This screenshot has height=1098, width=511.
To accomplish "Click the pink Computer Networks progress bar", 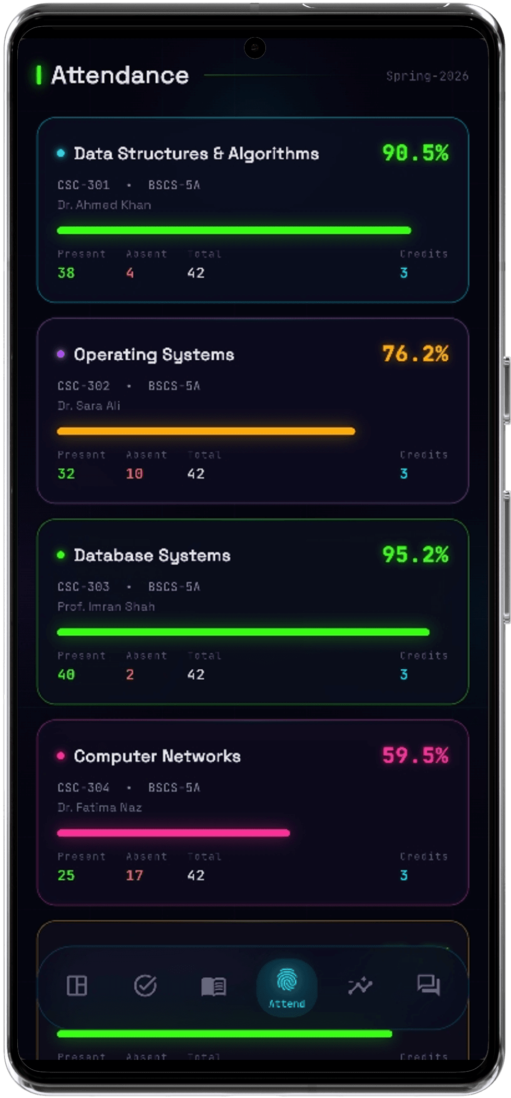I will click(173, 833).
